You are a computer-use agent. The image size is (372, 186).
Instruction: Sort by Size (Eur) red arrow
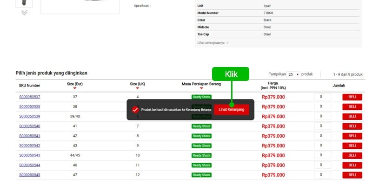click(75, 88)
